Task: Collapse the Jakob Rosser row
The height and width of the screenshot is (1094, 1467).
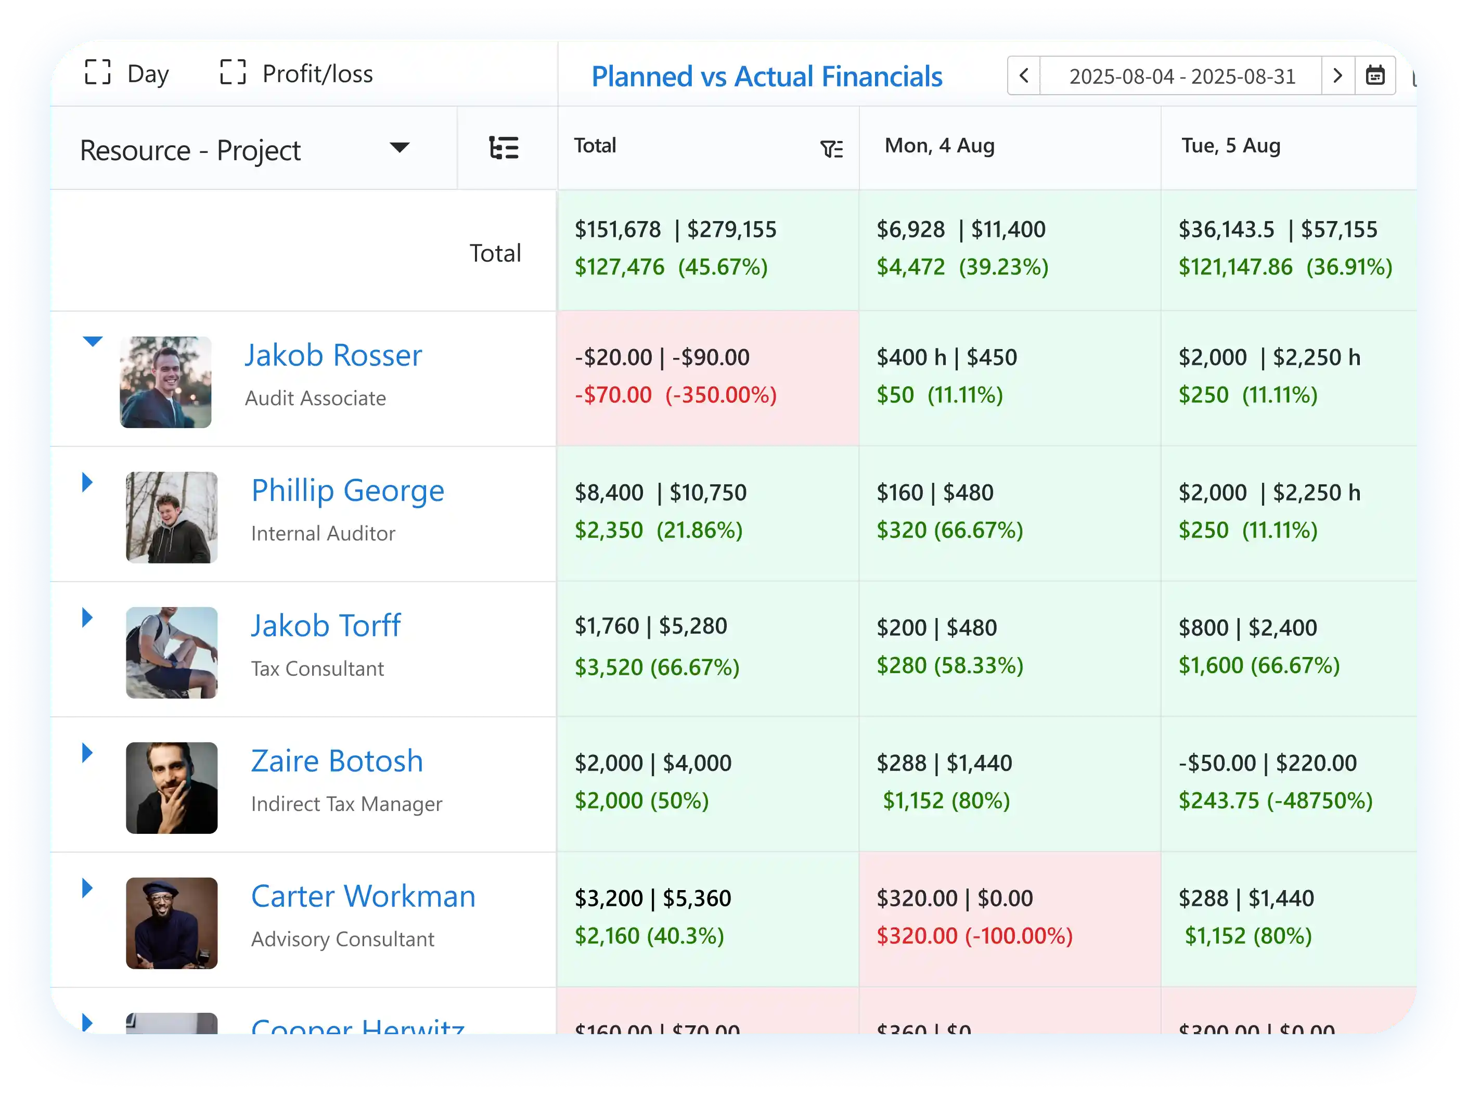Action: [x=92, y=341]
